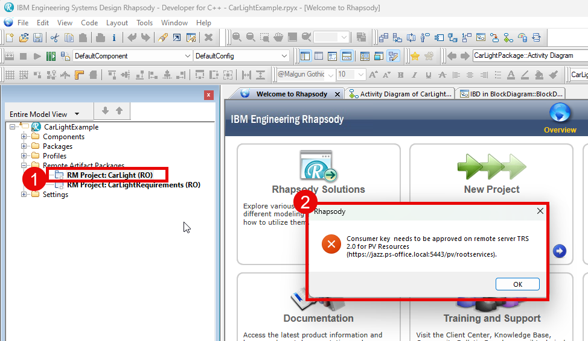This screenshot has width=588, height=341.
Task: Click the Overview globe icon
Action: 560,113
